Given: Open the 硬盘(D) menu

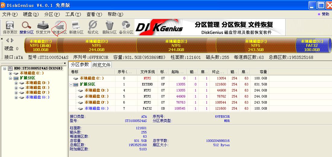Looking at the screenshot, I should [31, 14].
